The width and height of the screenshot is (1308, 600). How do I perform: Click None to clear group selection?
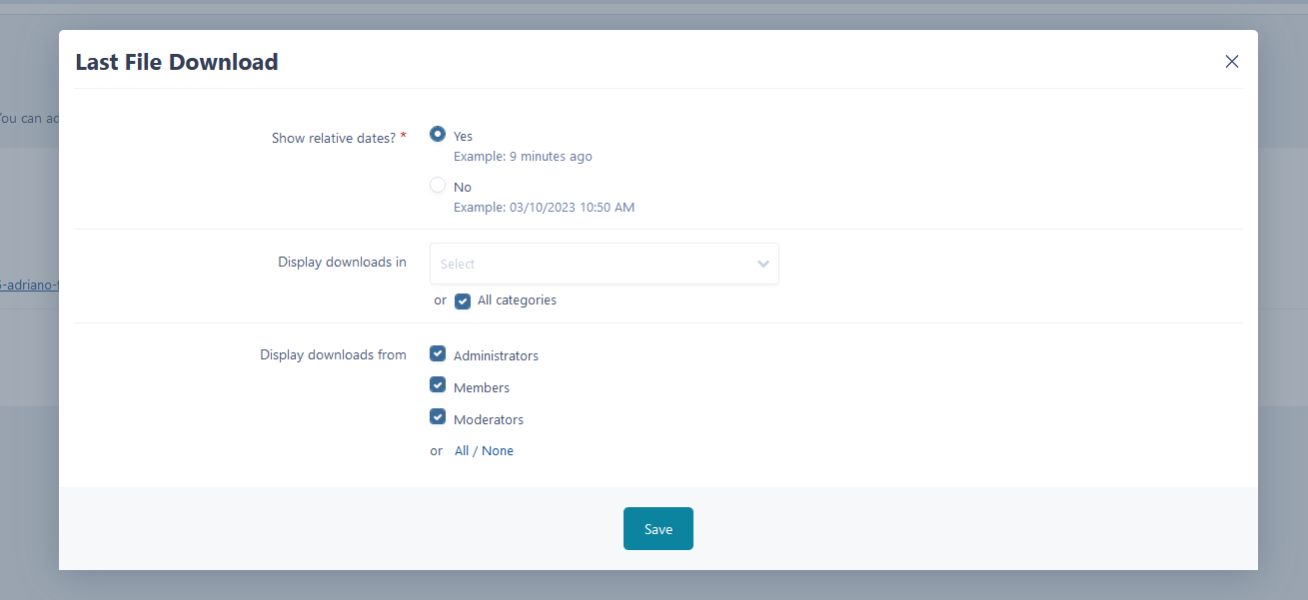(499, 450)
